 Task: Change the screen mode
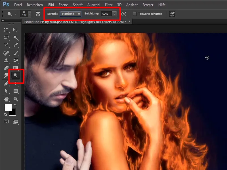16,122
